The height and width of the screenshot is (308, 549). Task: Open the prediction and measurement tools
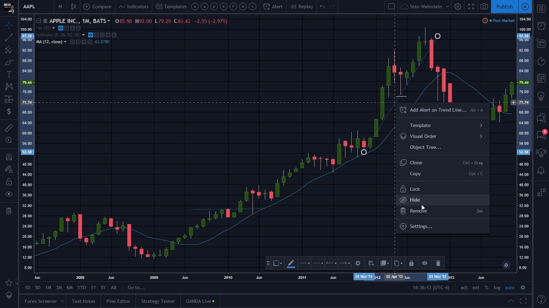pyautogui.click(x=9, y=99)
